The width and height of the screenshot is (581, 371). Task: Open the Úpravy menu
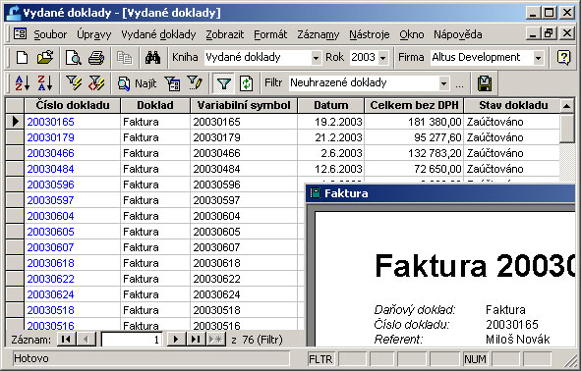93,34
